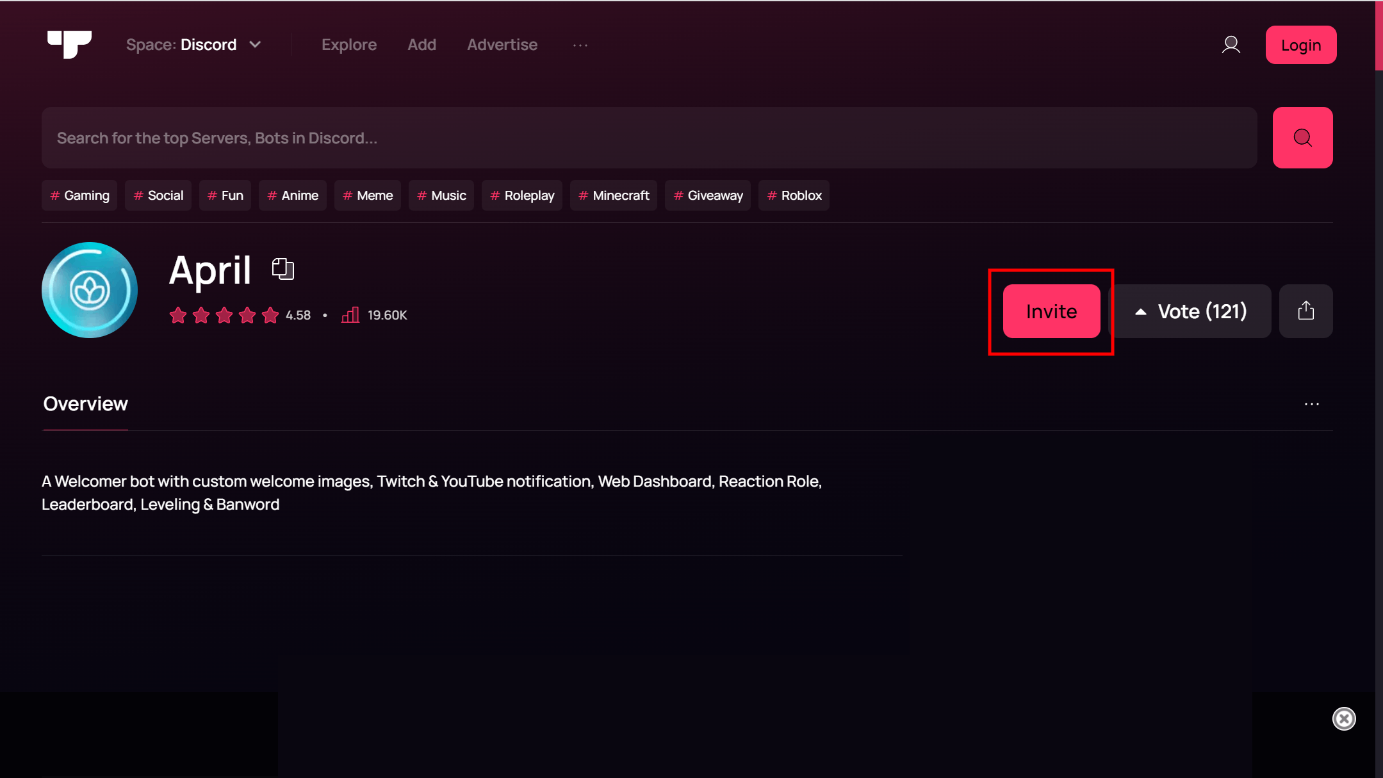
Task: Click the Invite button for April
Action: (1051, 311)
